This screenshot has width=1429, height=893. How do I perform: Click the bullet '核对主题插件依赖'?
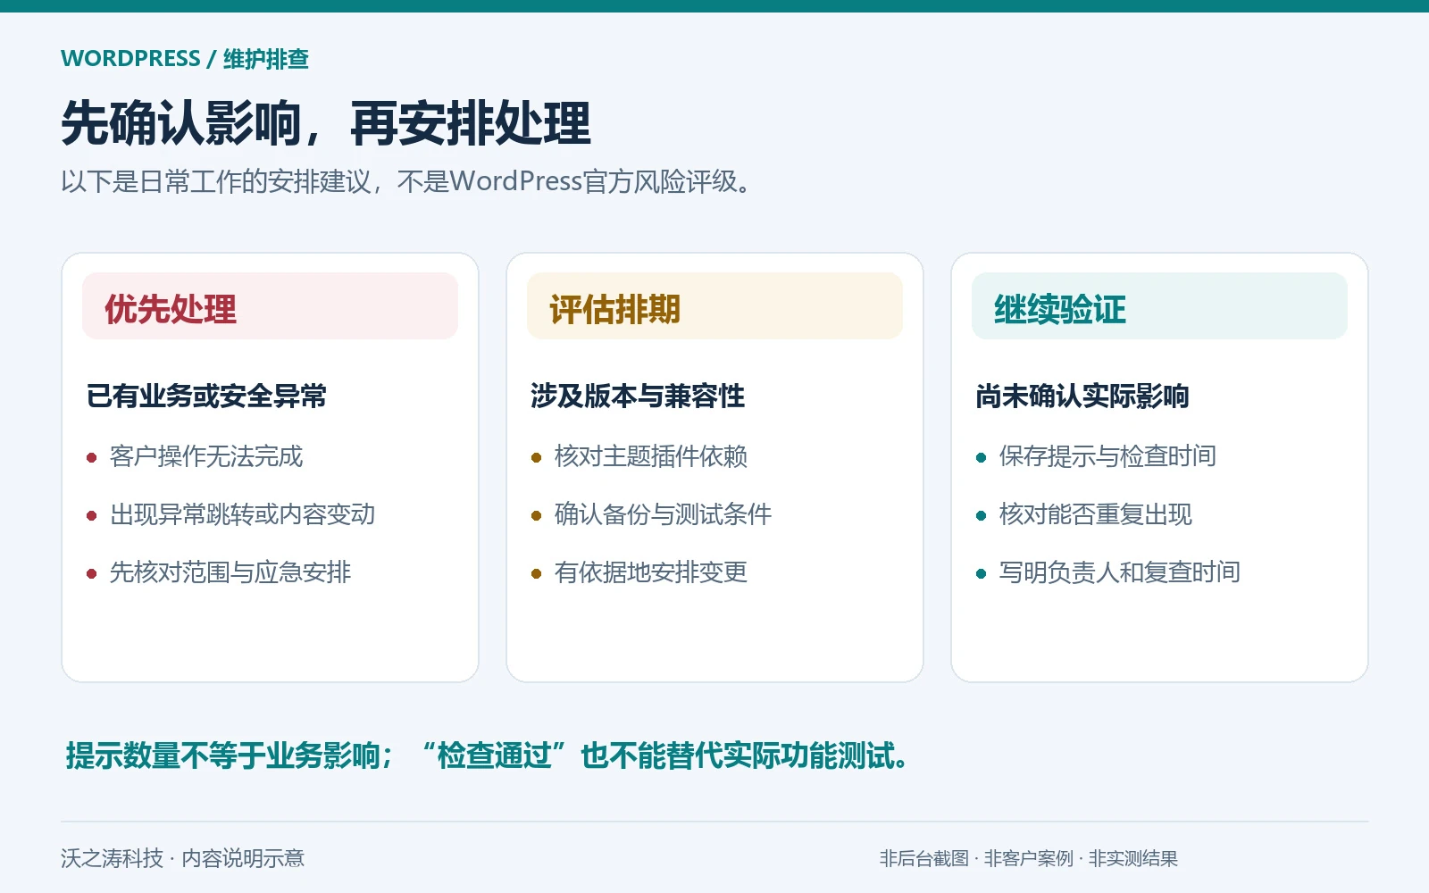(651, 456)
